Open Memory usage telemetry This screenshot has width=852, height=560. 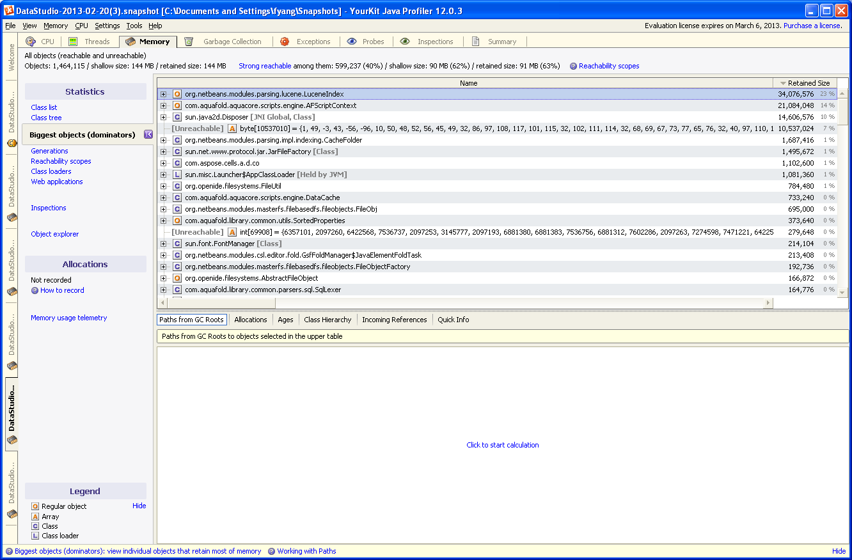(x=69, y=318)
